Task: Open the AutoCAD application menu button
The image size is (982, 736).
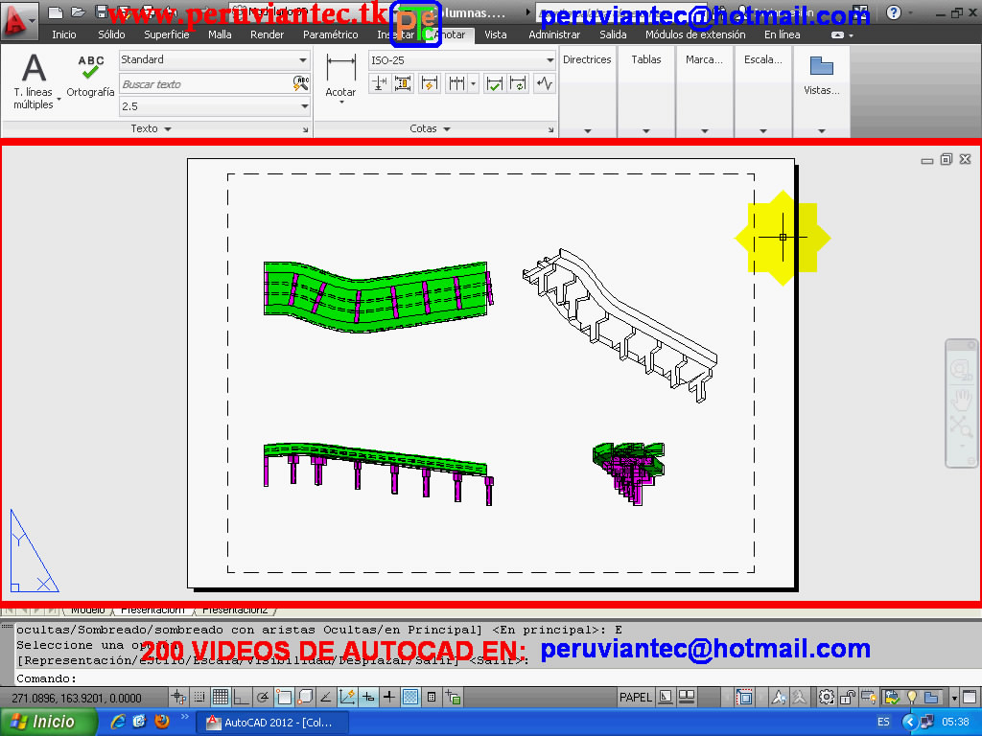Action: pos(17,20)
